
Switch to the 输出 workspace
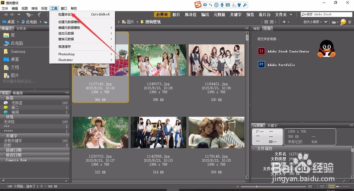[x=205, y=15]
